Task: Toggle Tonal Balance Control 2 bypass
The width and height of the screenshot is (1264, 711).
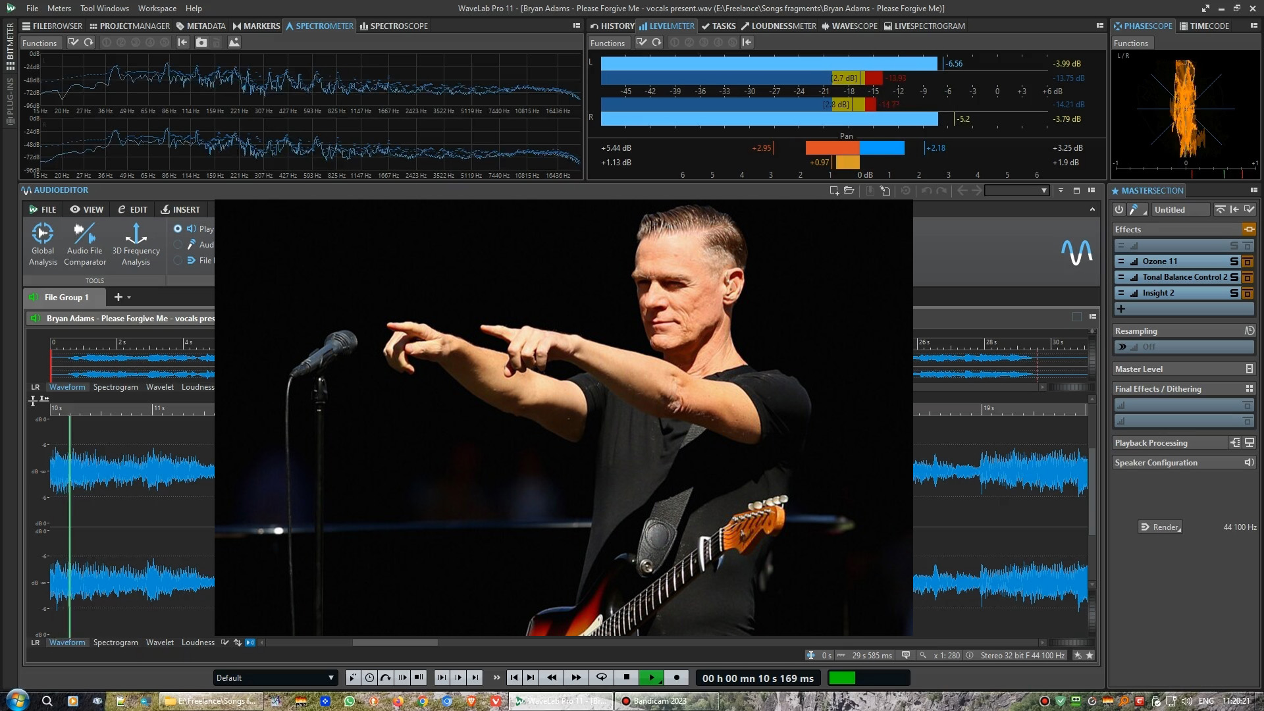Action: coord(1247,277)
